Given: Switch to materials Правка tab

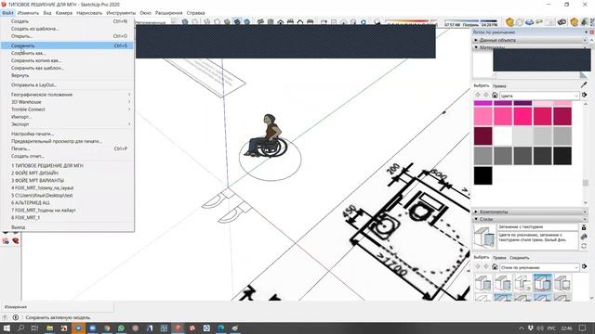Looking at the screenshot, I should point(499,86).
